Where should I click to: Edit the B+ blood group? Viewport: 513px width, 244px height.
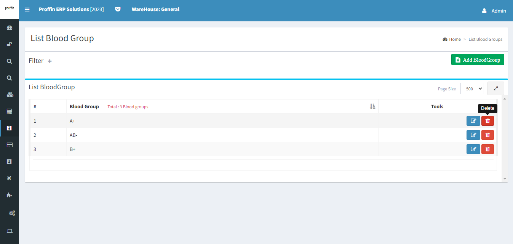pyautogui.click(x=473, y=149)
